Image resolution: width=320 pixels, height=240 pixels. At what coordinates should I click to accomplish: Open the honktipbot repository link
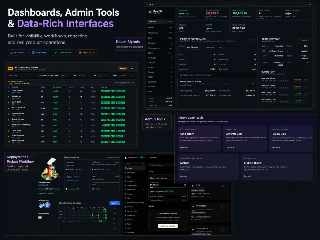pyautogui.click(x=70, y=162)
